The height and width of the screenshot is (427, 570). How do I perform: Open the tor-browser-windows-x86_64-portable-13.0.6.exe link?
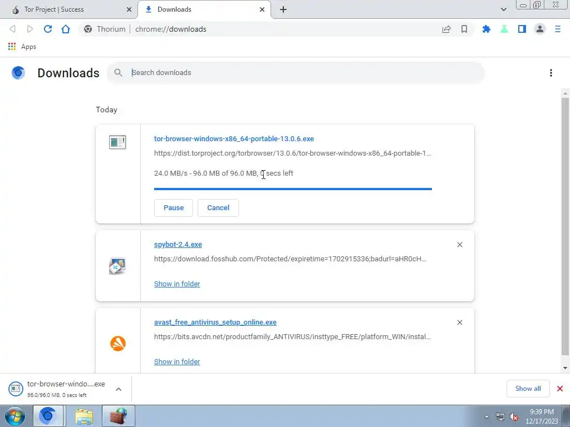234,138
